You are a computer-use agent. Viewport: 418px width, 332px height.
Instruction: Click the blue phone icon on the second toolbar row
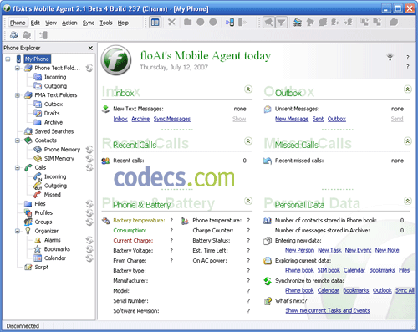pos(14,35)
